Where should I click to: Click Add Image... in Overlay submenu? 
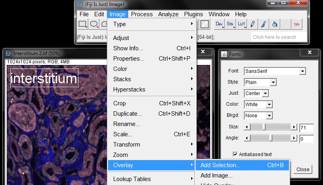tap(242, 175)
